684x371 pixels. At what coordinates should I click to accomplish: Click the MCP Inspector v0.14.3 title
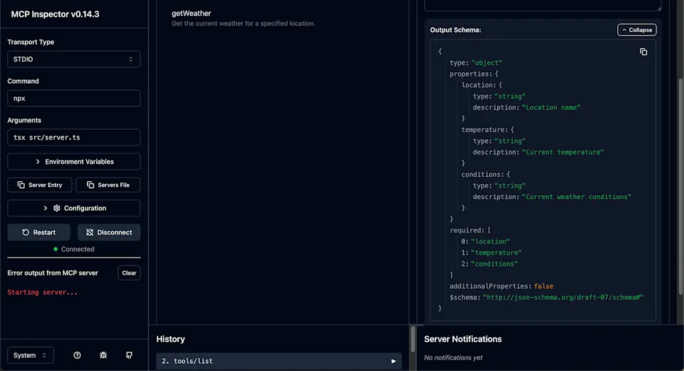click(x=55, y=15)
